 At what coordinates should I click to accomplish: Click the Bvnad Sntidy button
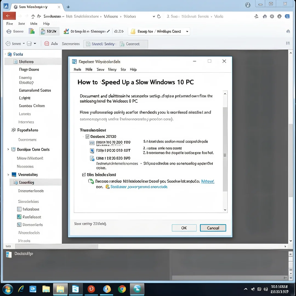click(x=101, y=44)
